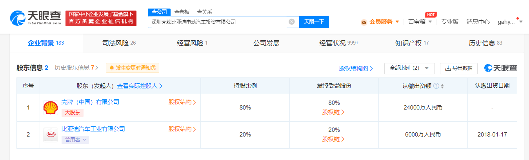
Task: Sort by 认缴出资额 using the sort arrows
Action: point(442,86)
